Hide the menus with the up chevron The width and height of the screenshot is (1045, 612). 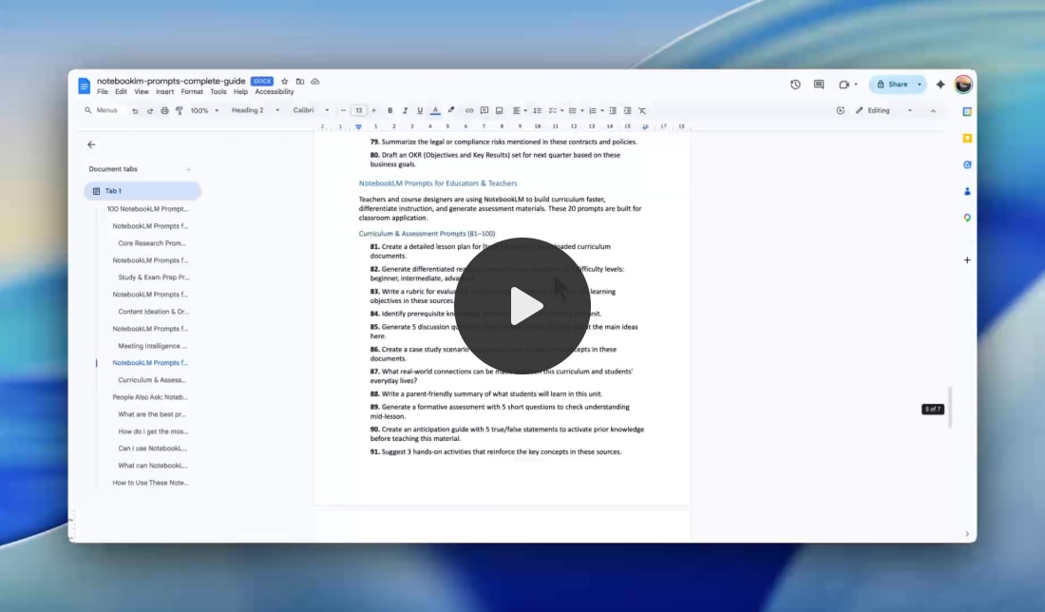(933, 110)
